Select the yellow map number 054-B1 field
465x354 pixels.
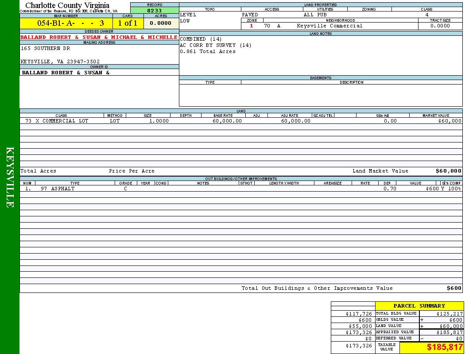(66, 23)
